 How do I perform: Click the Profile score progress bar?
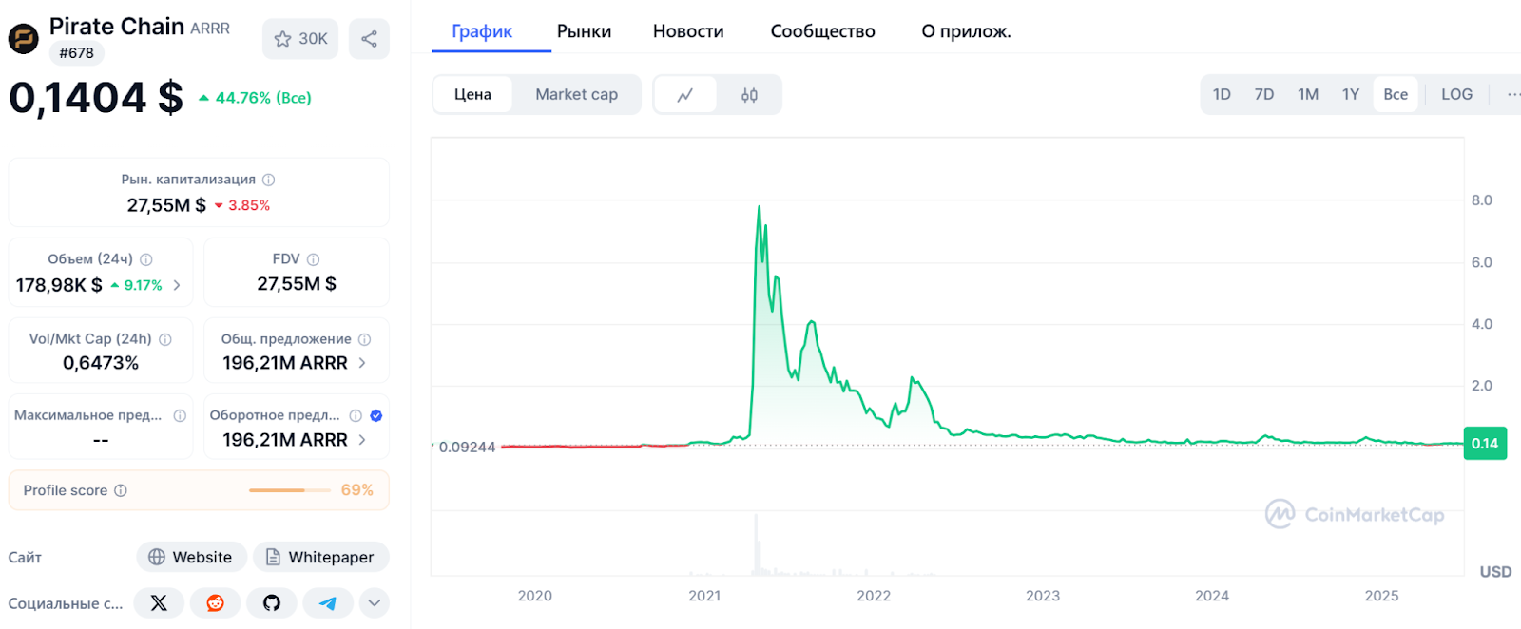(x=288, y=490)
